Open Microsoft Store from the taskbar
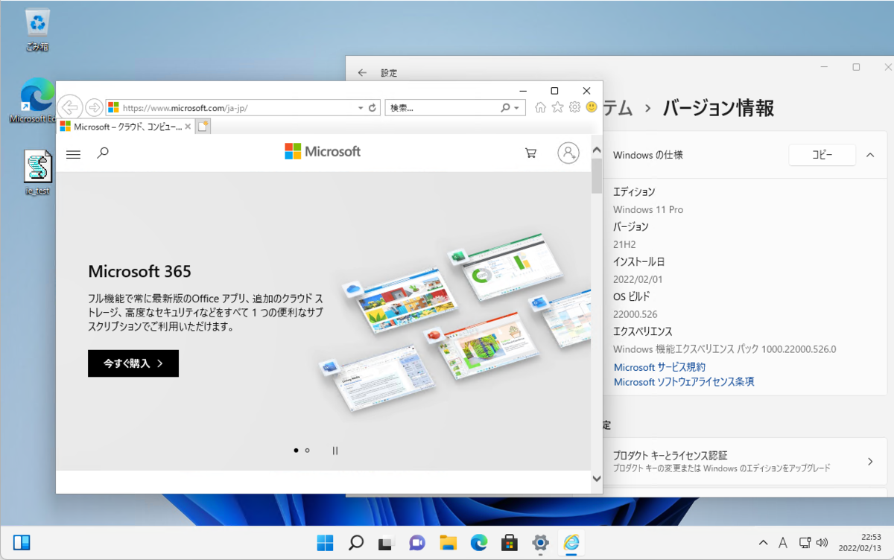Screen dimensions: 894x560 tap(509, 542)
